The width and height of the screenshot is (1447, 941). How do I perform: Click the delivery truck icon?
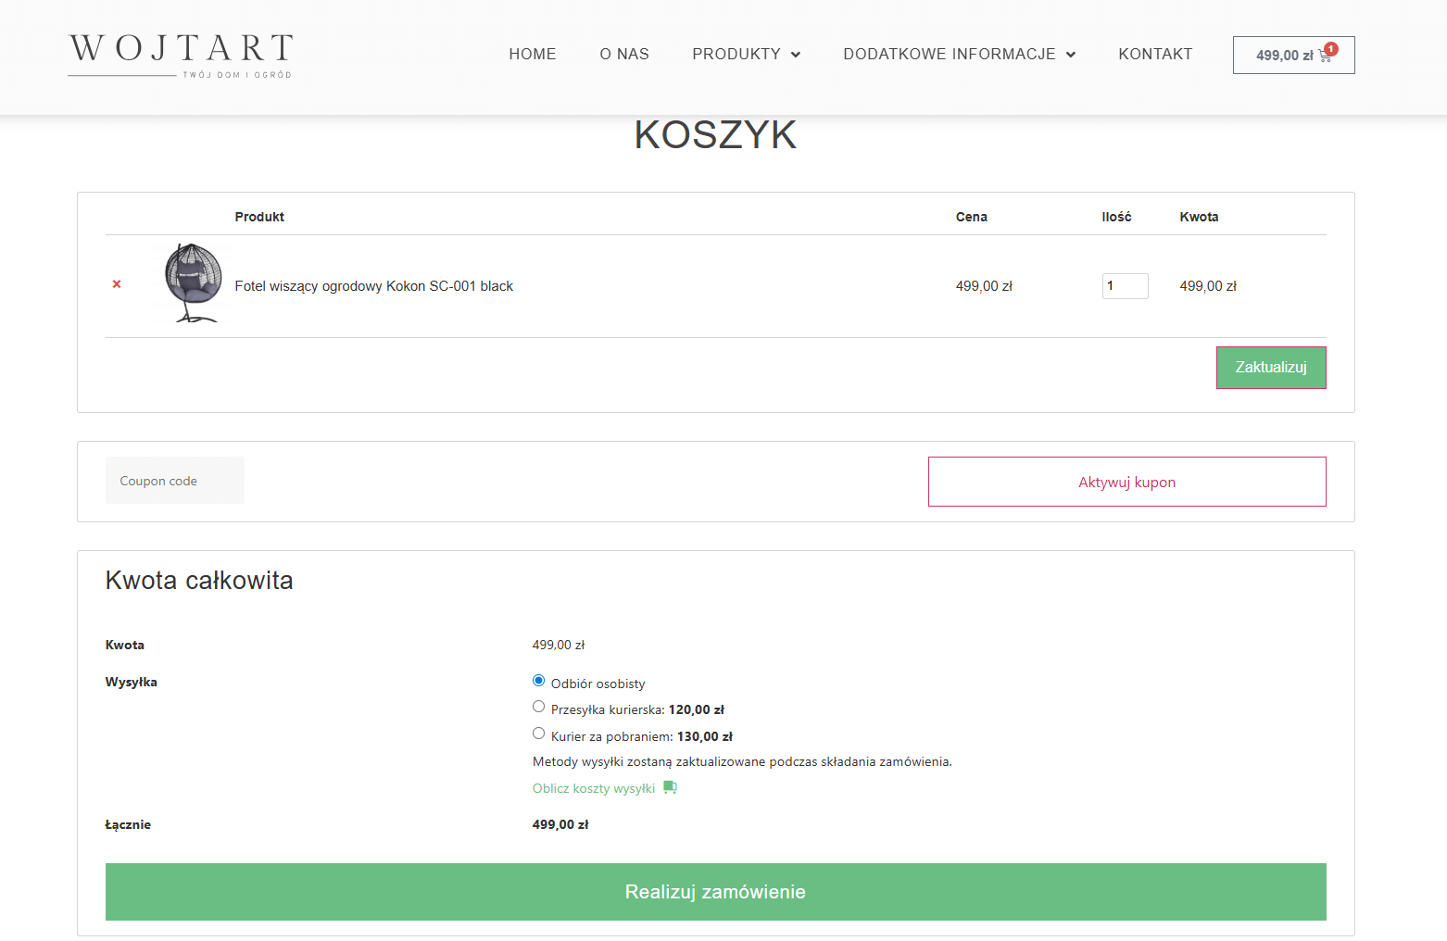coord(670,788)
